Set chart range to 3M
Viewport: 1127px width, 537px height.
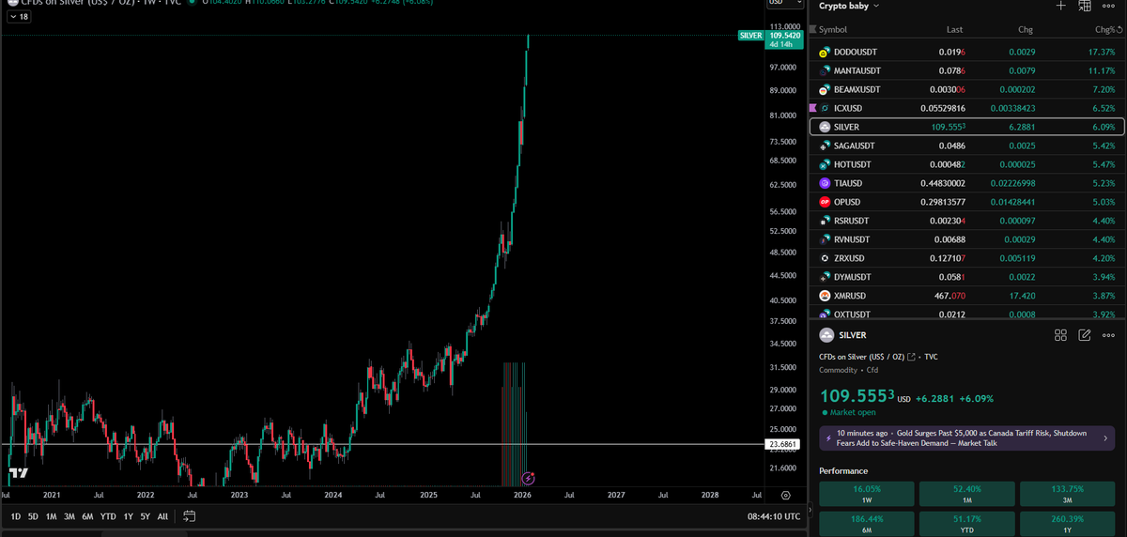pos(69,516)
